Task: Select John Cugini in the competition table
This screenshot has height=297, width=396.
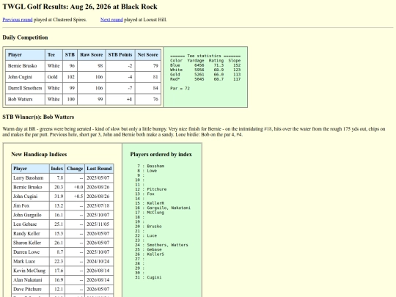Action: pyautogui.click(x=20, y=77)
